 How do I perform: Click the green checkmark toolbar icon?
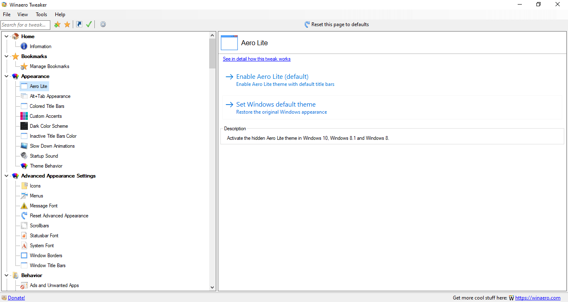[x=89, y=24]
